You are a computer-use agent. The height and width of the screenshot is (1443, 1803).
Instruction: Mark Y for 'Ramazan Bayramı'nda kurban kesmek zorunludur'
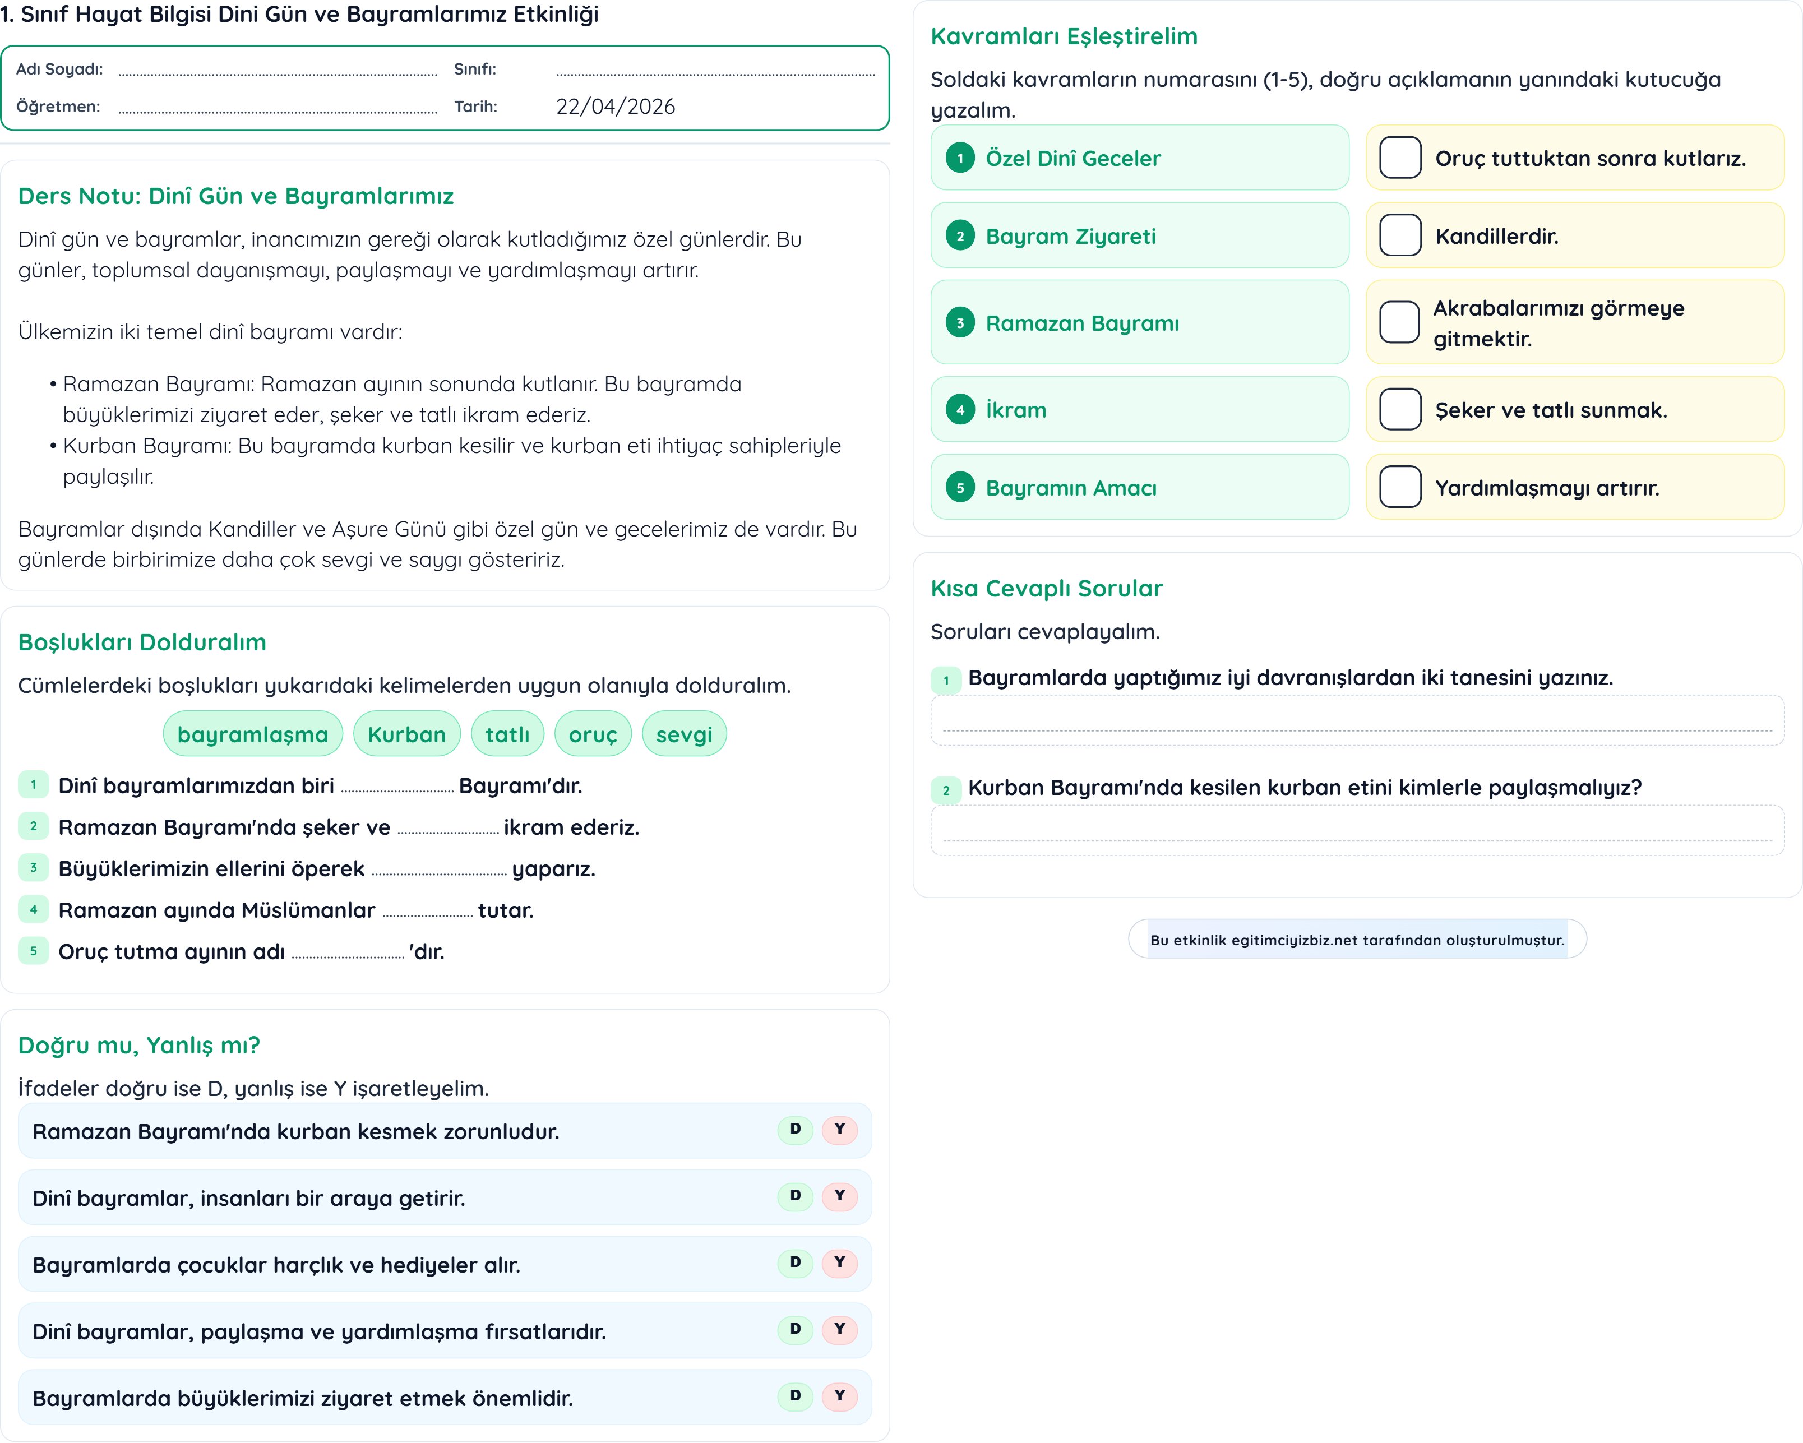click(839, 1130)
